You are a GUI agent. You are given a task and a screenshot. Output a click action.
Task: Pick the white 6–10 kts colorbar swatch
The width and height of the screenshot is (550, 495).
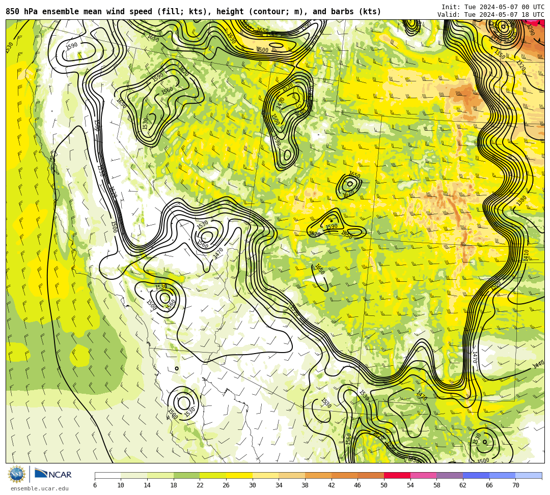(107, 475)
